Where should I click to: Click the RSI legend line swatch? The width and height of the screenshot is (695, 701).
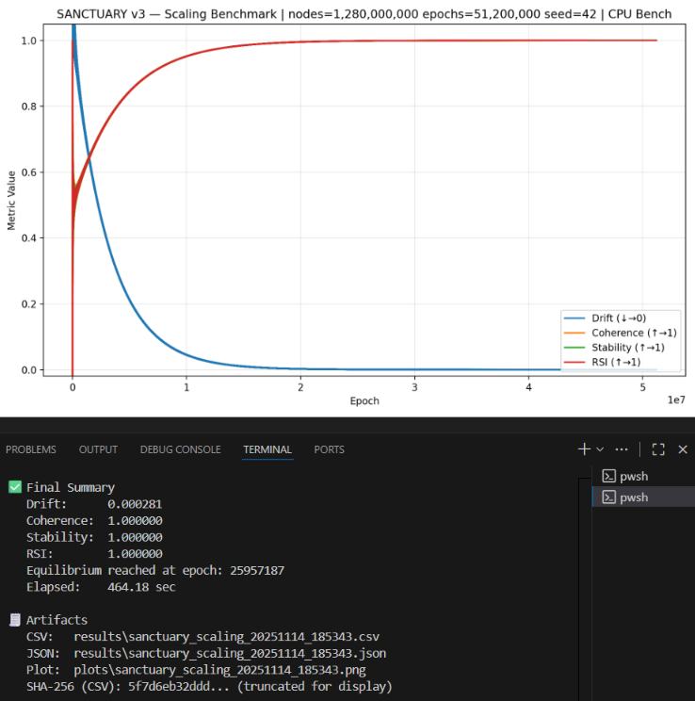574,362
